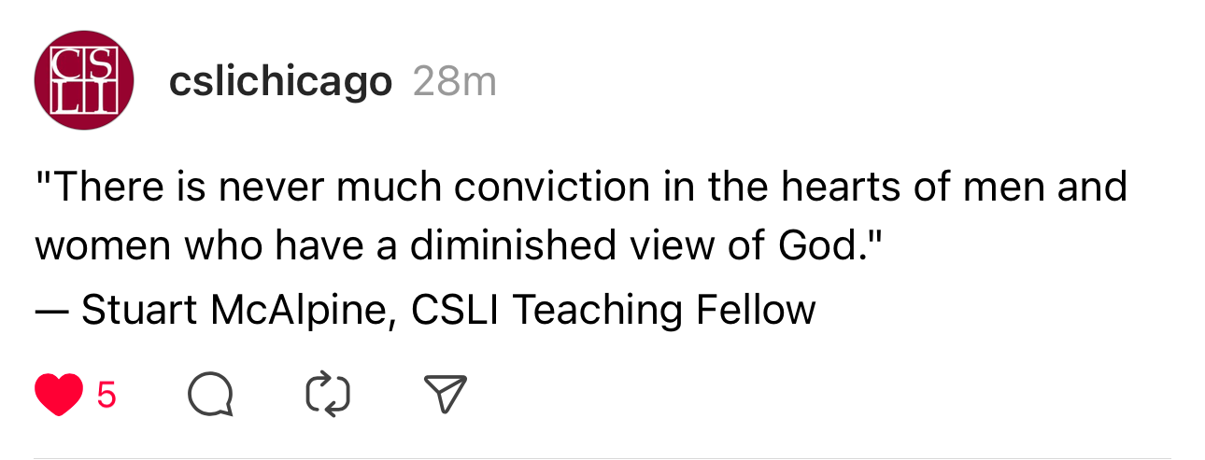1205x460 pixels.
Task: Like the post with the red heart icon
Action: click(58, 396)
